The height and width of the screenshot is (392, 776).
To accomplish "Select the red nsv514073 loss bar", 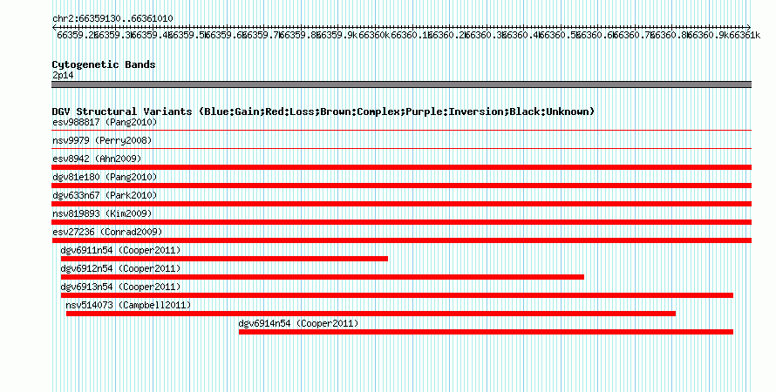I will [x=371, y=314].
